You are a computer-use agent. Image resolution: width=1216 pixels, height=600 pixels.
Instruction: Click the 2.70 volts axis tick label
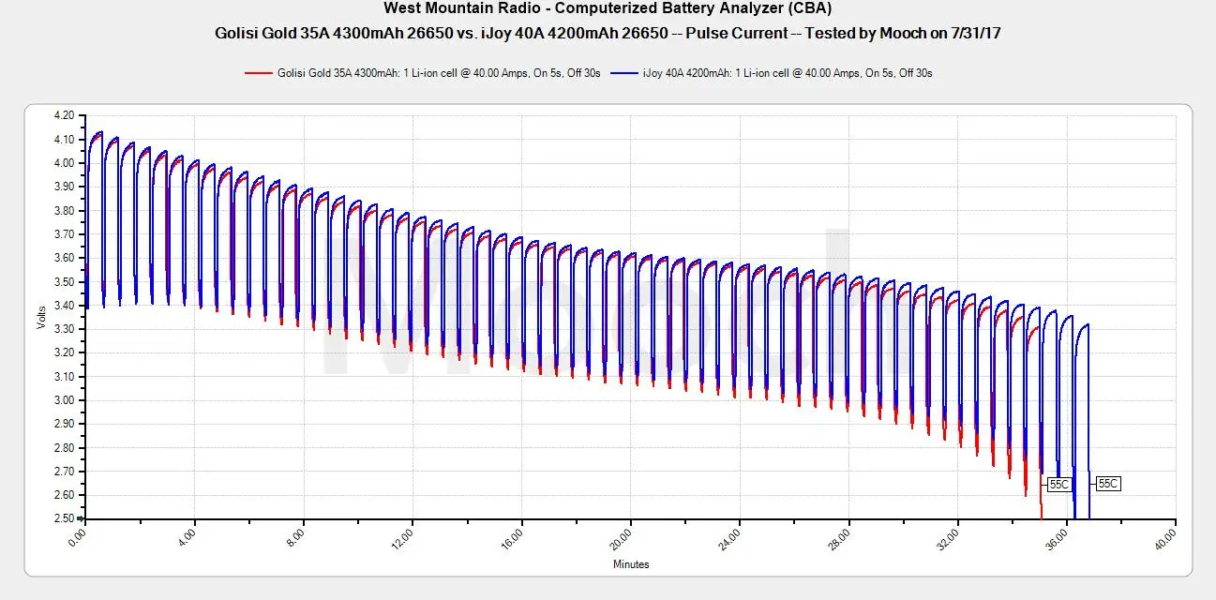pos(64,472)
